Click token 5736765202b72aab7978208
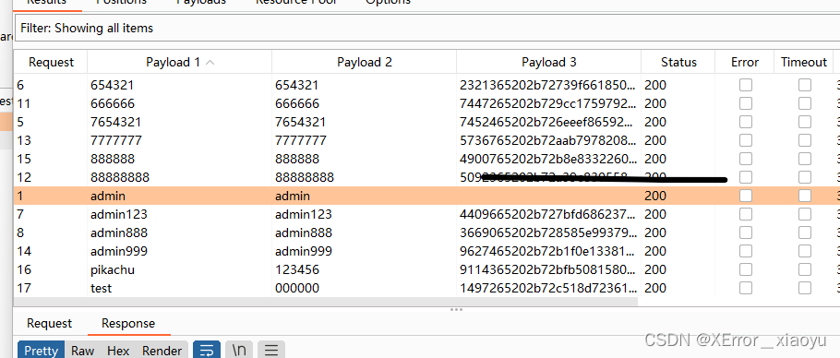 pos(548,140)
